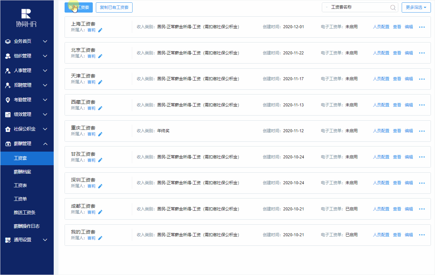This screenshot has width=435, height=275.
Task: Click 查看 for 北京工资套
Action: 397,53
